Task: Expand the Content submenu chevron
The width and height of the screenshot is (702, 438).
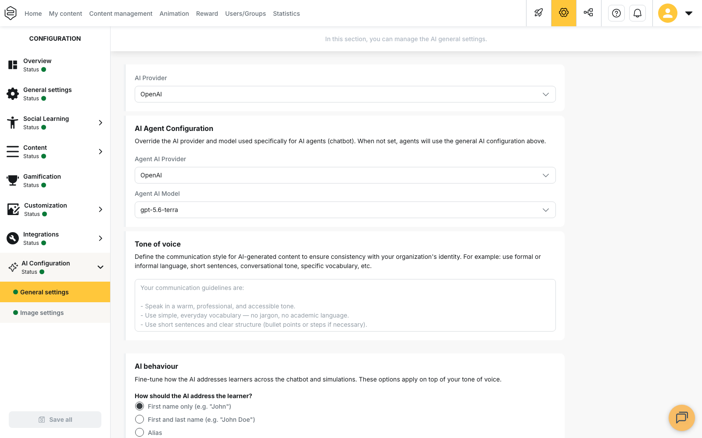Action: 100,152
